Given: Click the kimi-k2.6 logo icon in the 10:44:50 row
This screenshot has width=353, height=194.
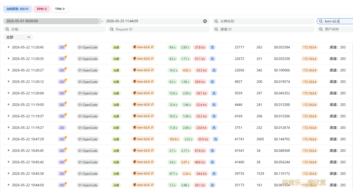Looking at the screenshot, I should [135, 185].
